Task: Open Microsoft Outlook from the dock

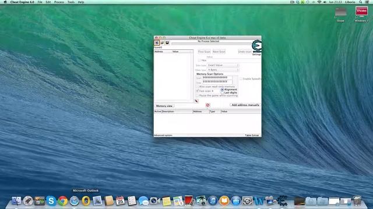Action: (x=86, y=201)
